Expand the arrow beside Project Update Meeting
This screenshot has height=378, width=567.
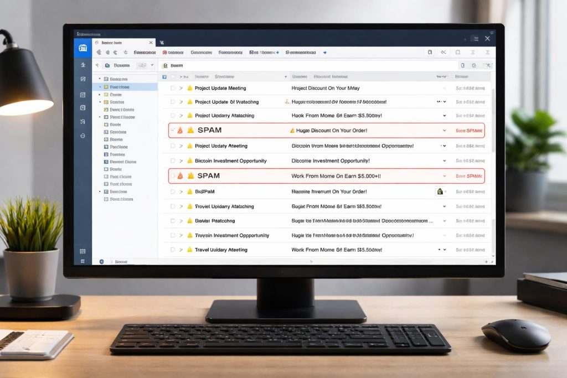[x=181, y=88]
